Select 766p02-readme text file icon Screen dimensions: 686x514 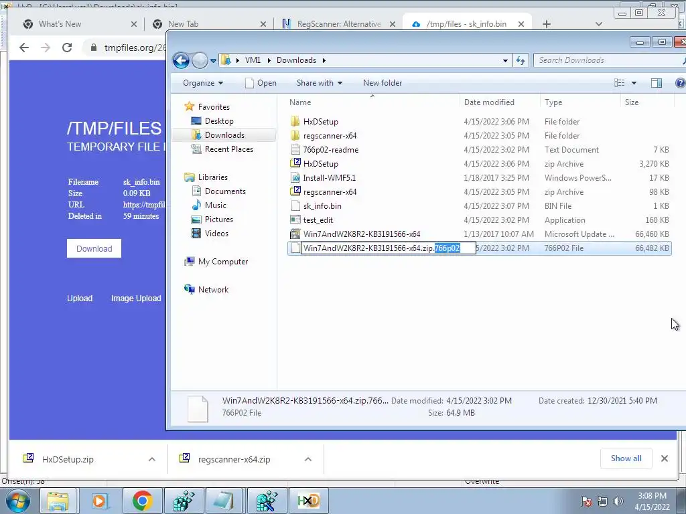(x=295, y=149)
